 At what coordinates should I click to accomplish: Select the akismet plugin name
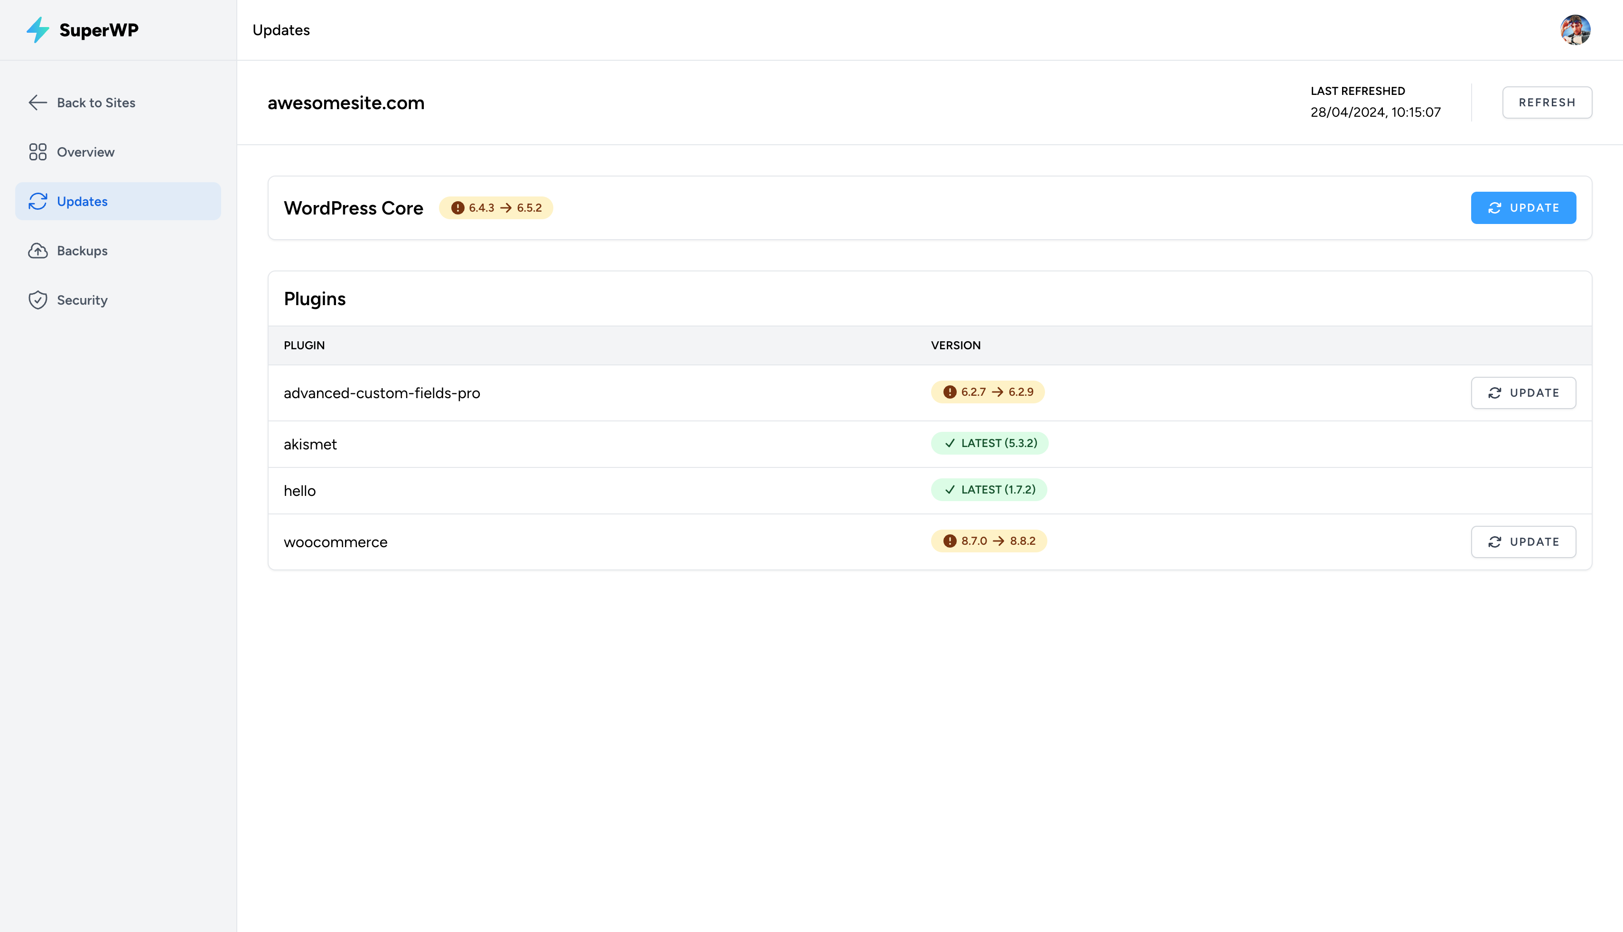[x=310, y=444]
